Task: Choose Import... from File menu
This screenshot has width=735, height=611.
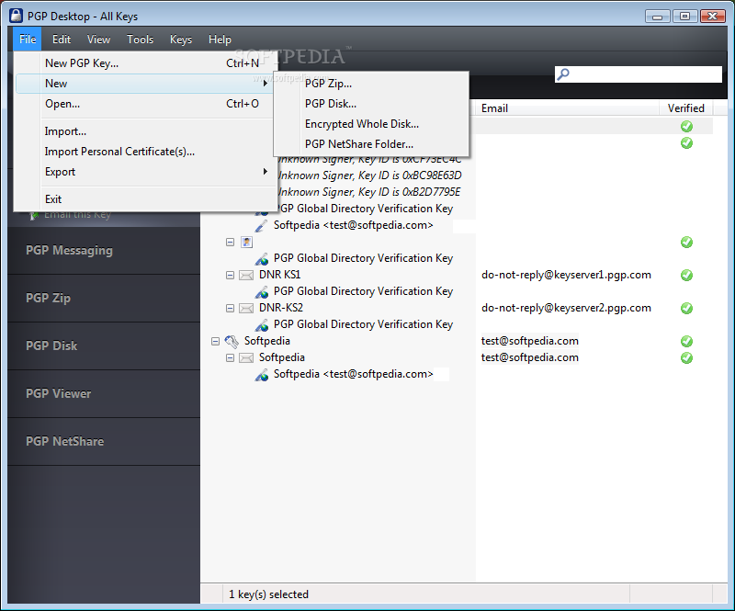Action: [x=144, y=131]
